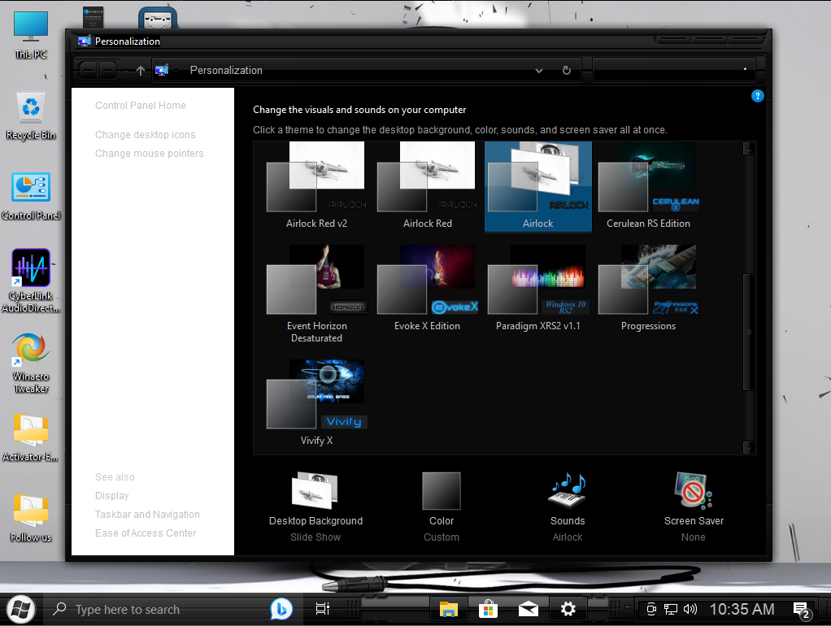
Task: Open the Windows Start menu
Action: (20, 609)
